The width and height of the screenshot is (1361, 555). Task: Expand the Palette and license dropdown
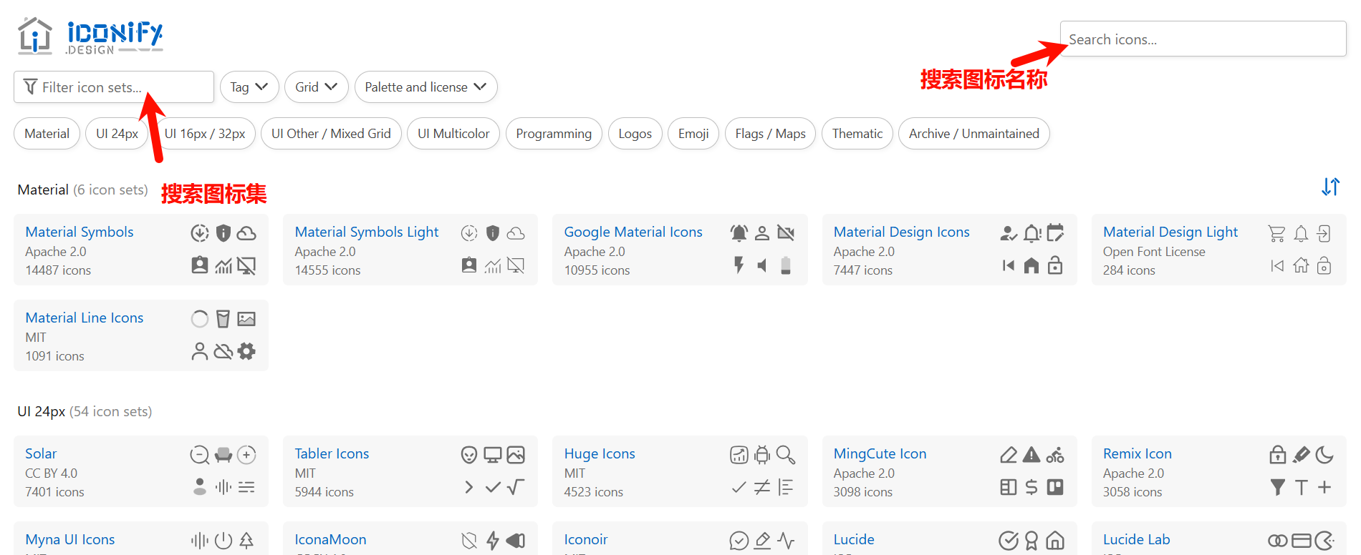pos(425,87)
